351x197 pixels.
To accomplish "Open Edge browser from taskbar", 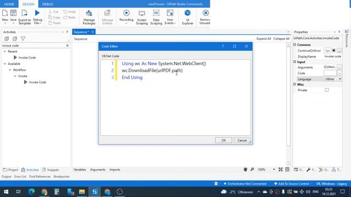I will pos(31,192).
